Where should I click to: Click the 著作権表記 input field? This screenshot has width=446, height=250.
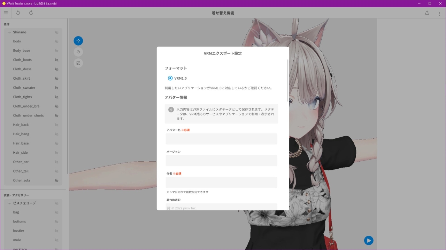click(222, 207)
